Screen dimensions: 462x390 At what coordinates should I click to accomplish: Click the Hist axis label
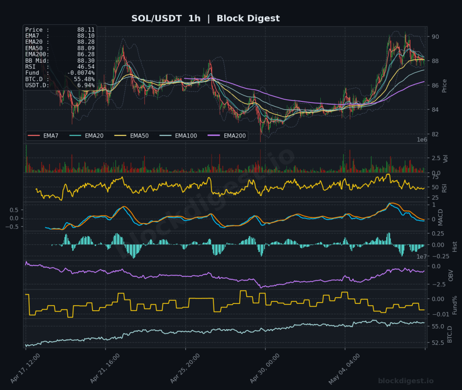point(454,247)
